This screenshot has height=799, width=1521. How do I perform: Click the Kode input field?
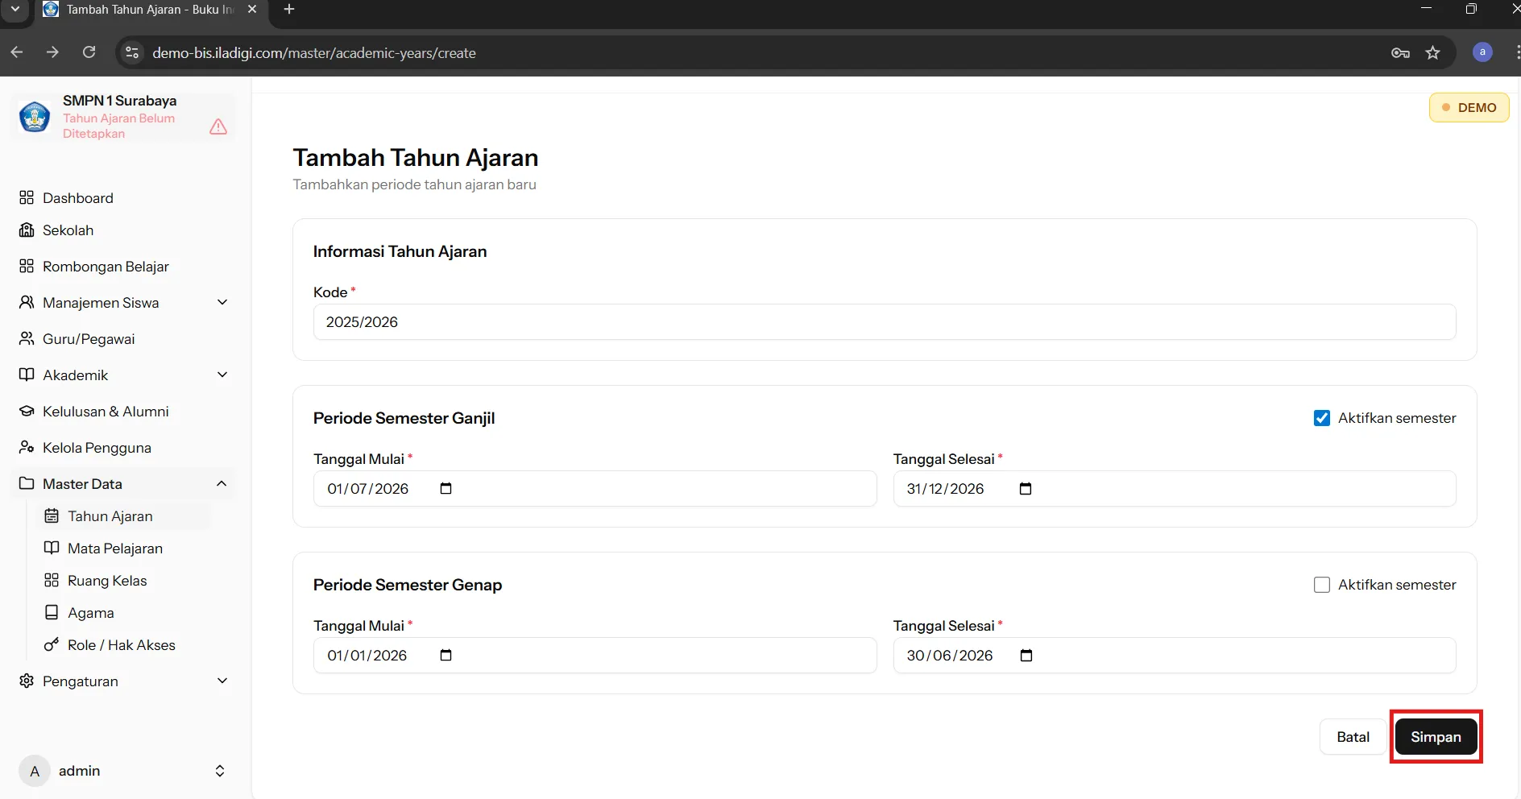coord(884,321)
